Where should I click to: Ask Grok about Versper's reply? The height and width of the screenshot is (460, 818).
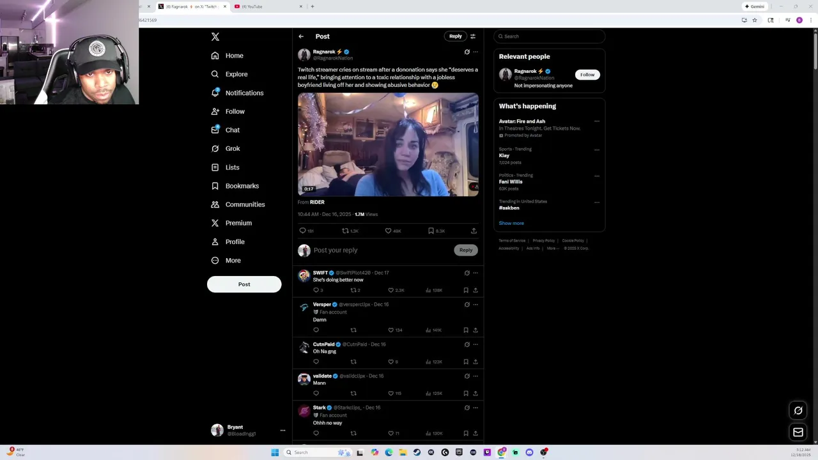[467, 305]
